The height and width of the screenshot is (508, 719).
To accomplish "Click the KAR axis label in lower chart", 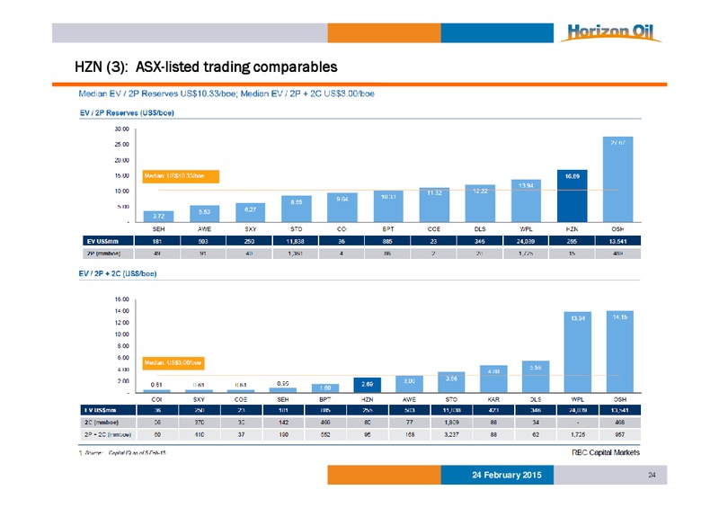I will pos(493,400).
